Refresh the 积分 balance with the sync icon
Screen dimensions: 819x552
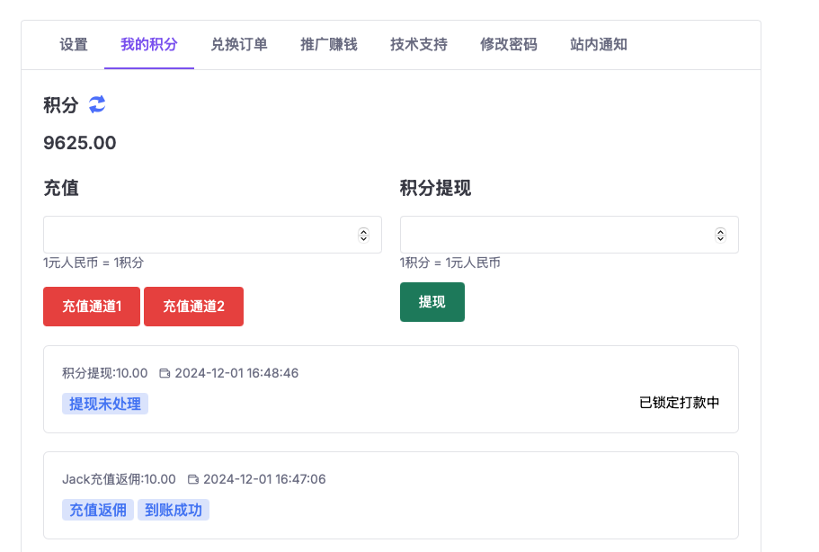[x=97, y=104]
